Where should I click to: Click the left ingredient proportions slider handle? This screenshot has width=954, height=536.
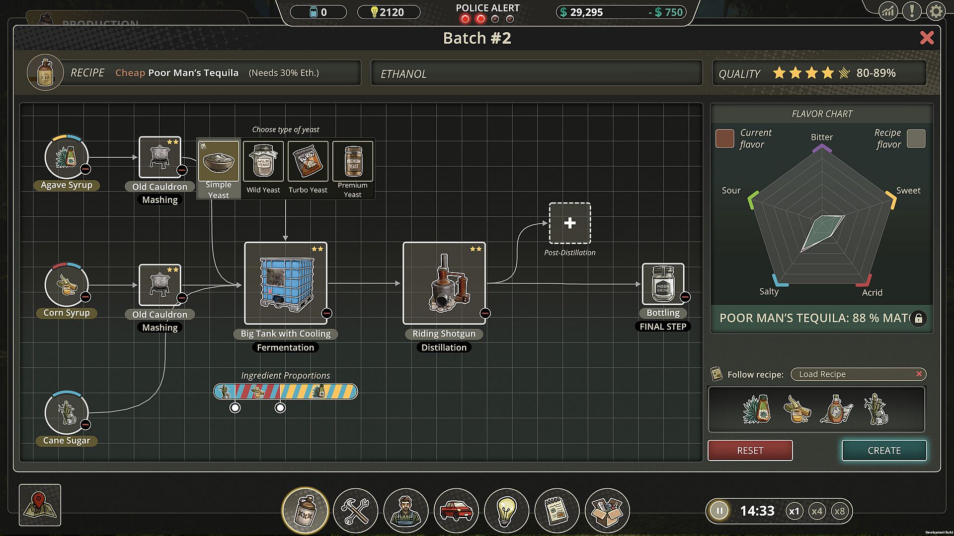(235, 408)
